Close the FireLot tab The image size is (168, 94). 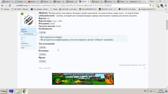[102, 2]
